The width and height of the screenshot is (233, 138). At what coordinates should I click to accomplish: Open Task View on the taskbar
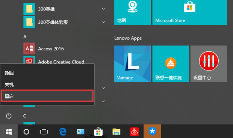44,132
